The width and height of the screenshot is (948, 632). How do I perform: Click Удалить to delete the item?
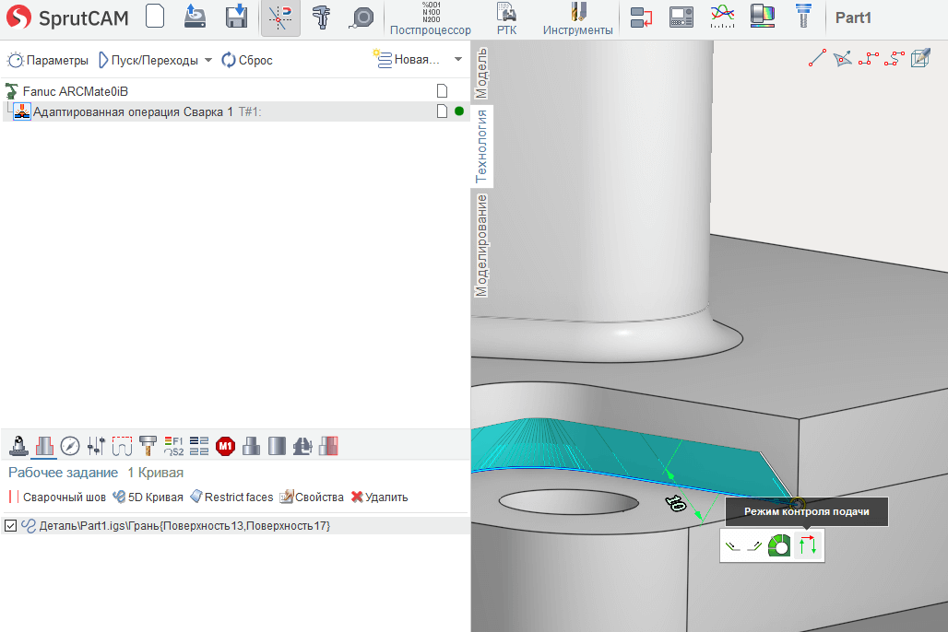(380, 497)
